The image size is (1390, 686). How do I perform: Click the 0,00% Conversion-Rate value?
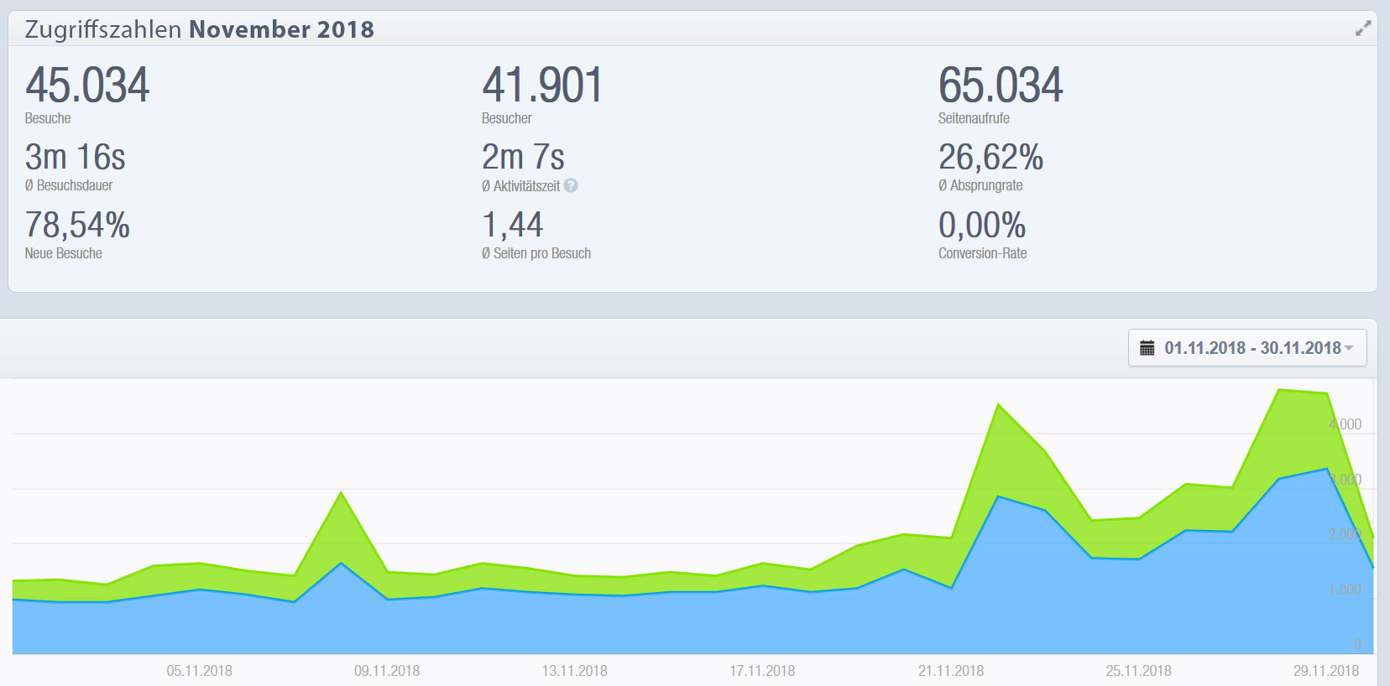pyautogui.click(x=981, y=225)
